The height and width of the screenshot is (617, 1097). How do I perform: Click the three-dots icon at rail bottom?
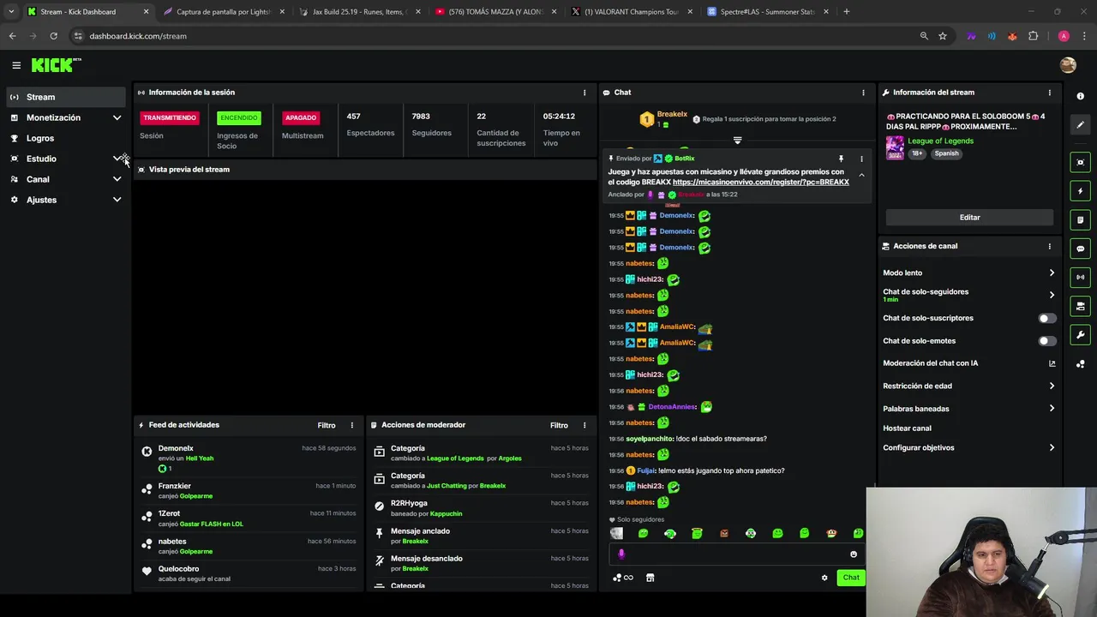click(1080, 364)
